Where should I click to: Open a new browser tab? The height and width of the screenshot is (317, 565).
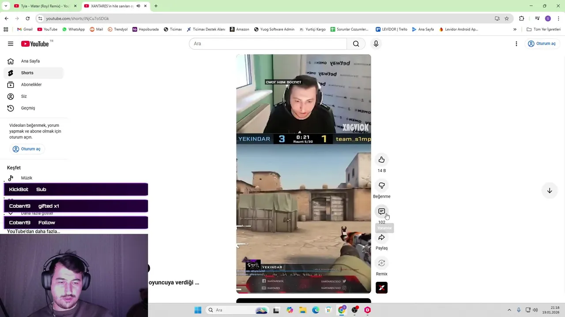pos(156,6)
